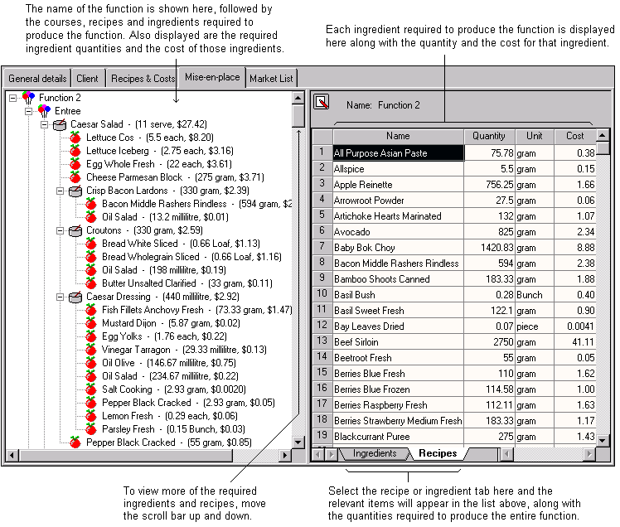Select Pepper Black Cracked (2.93 gram) tree item
This screenshot has height=527, width=620.
pos(188,403)
